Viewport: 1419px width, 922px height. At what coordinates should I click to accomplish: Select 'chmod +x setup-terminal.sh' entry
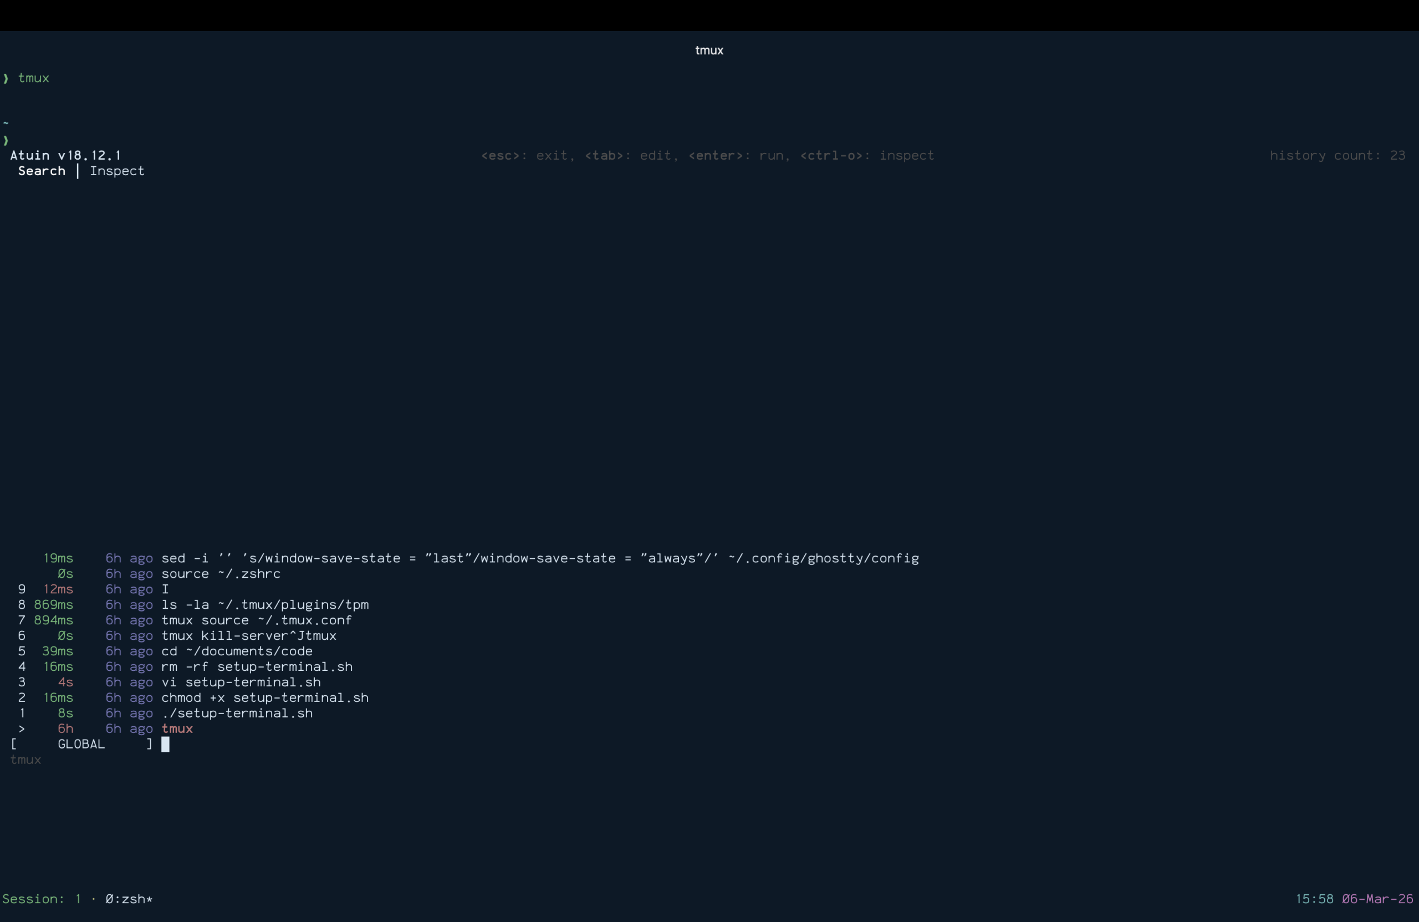[265, 698]
